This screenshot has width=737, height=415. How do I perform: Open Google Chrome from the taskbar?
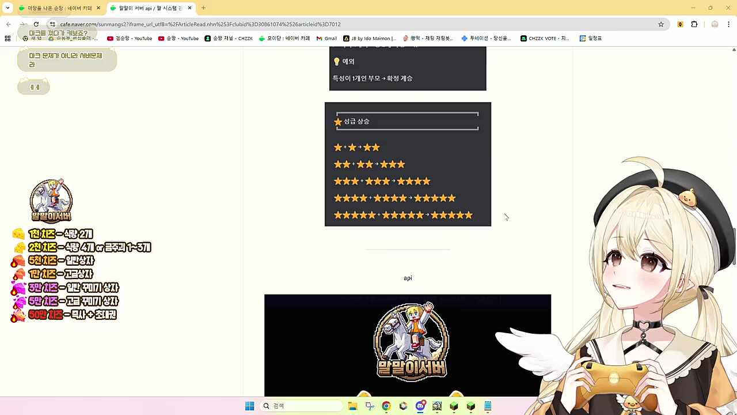point(386,406)
